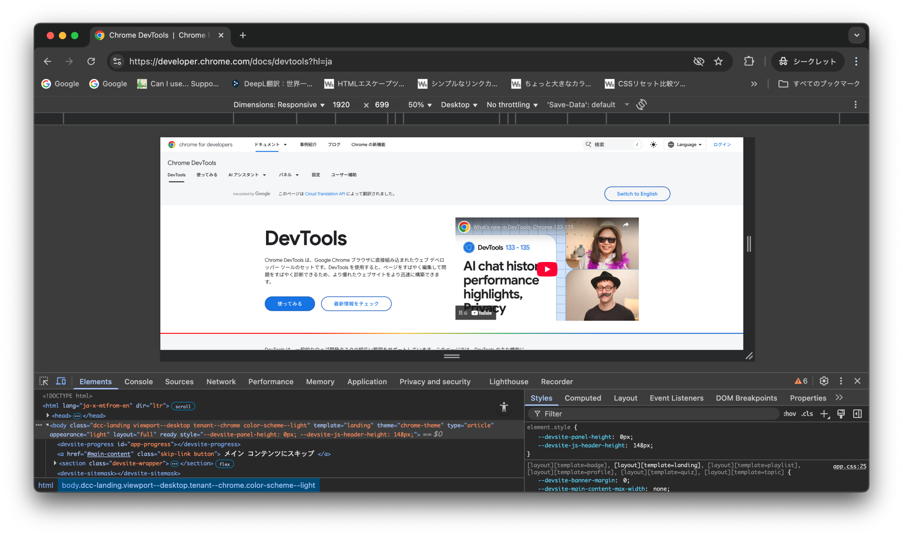
Task: Click the ログイン link
Action: [x=722, y=145]
